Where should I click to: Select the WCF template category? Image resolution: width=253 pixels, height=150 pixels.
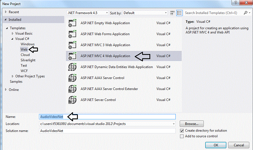(24, 71)
